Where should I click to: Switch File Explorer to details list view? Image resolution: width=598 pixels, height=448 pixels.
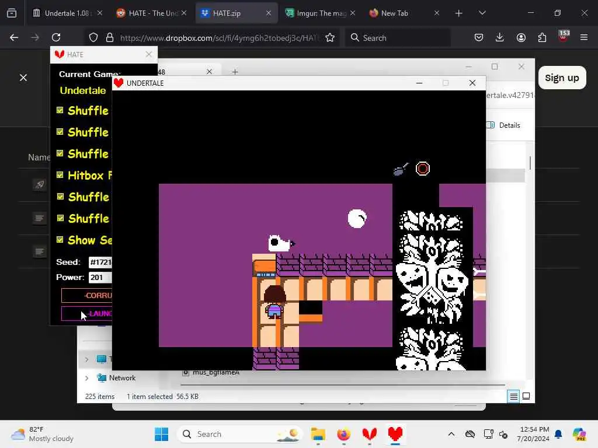pos(513,397)
